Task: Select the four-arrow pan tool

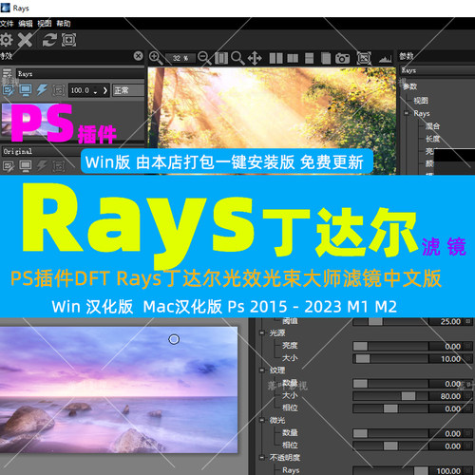Action: 255,58
